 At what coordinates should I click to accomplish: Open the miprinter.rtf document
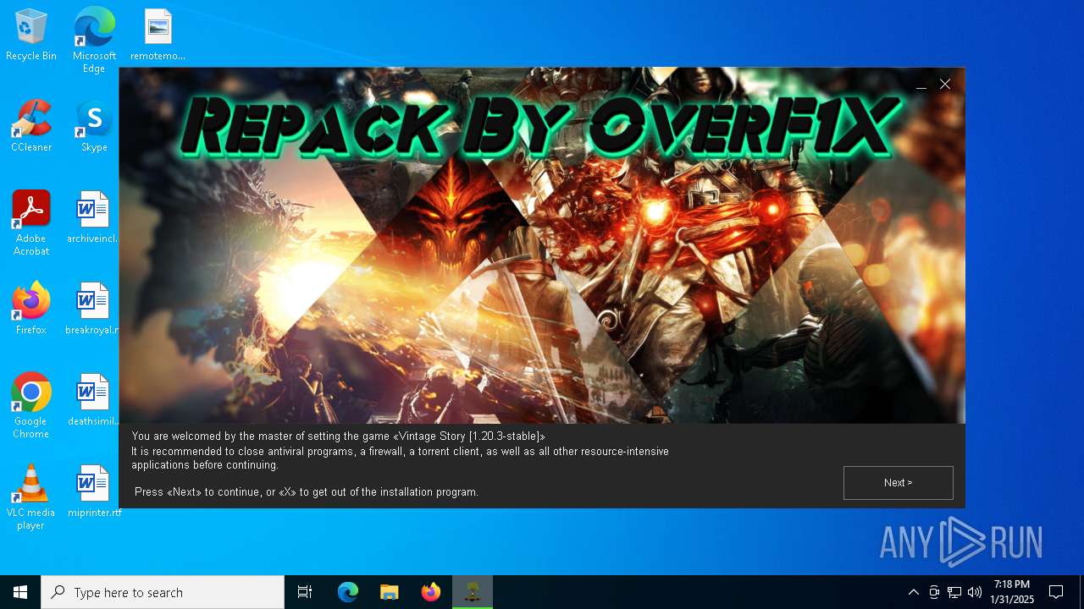click(94, 491)
